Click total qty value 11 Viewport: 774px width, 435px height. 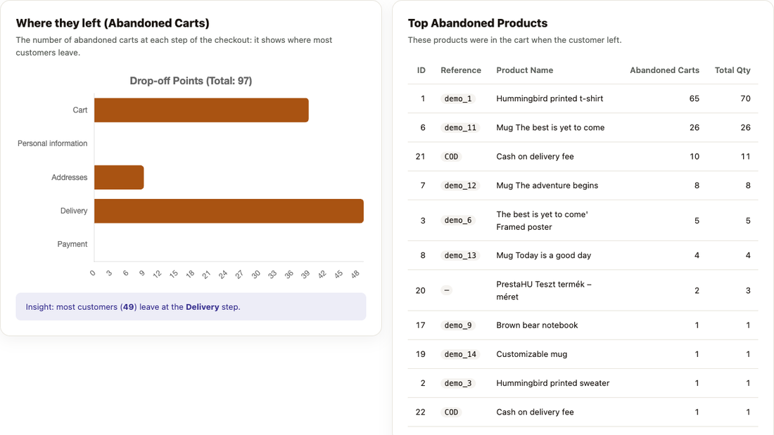pyautogui.click(x=745, y=157)
